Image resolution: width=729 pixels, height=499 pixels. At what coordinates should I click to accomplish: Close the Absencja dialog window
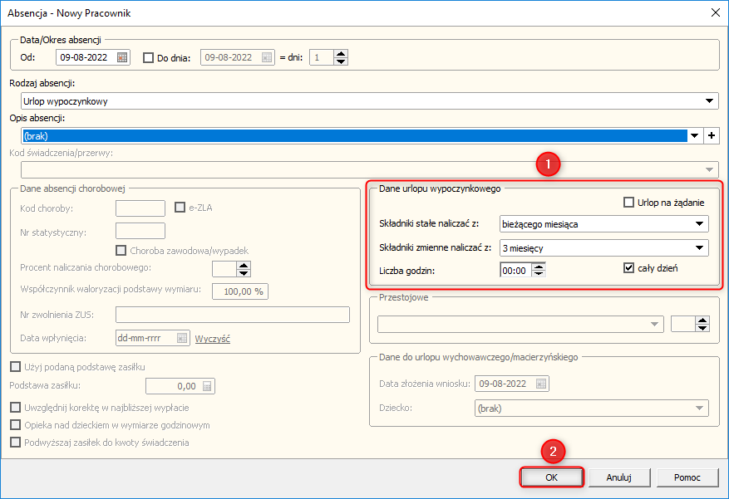715,12
